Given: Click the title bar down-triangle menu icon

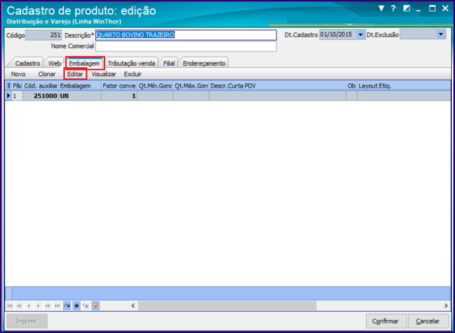Looking at the screenshot, I should click(x=382, y=8).
